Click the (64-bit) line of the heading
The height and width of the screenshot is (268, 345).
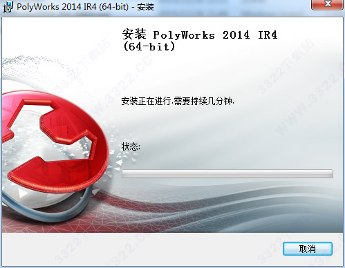149,47
